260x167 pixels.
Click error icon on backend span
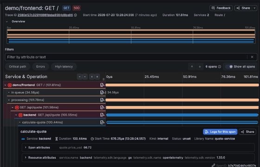point(20,115)
